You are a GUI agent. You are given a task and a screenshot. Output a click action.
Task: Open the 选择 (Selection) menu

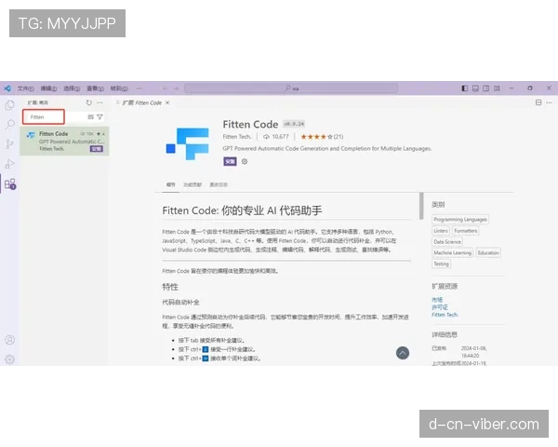72,88
